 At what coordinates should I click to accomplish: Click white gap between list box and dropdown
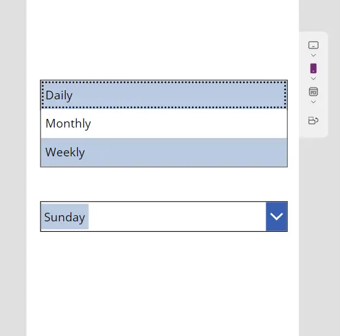click(x=164, y=184)
